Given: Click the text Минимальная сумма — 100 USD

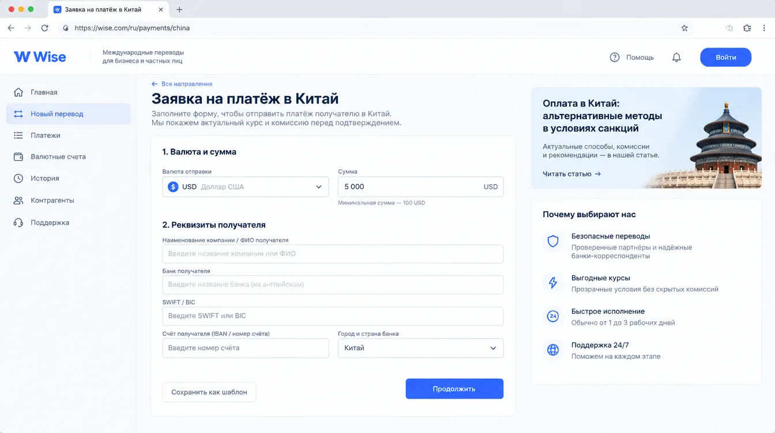Looking at the screenshot, I should 382,203.
